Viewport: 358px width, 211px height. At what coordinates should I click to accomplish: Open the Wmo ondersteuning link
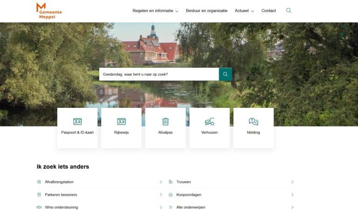pos(62,207)
